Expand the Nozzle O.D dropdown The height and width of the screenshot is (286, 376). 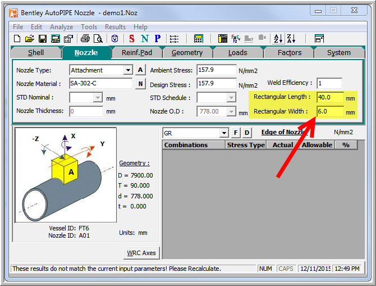231,111
